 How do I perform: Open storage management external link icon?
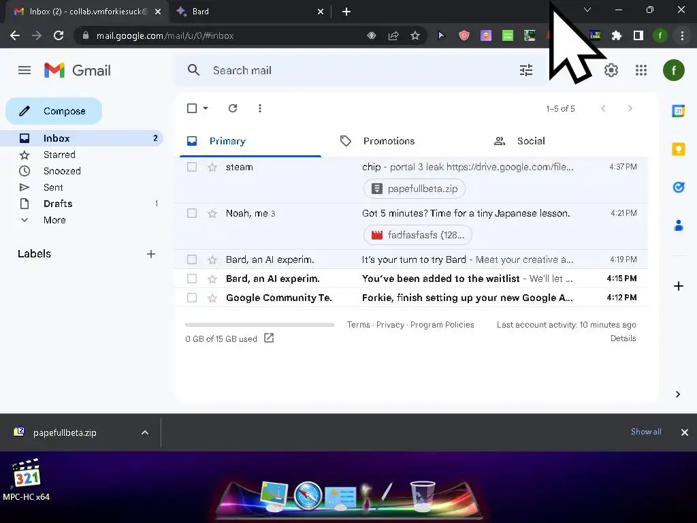(x=268, y=338)
